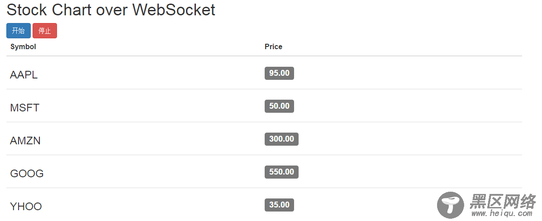Click the 50.00 price badge

[279, 106]
